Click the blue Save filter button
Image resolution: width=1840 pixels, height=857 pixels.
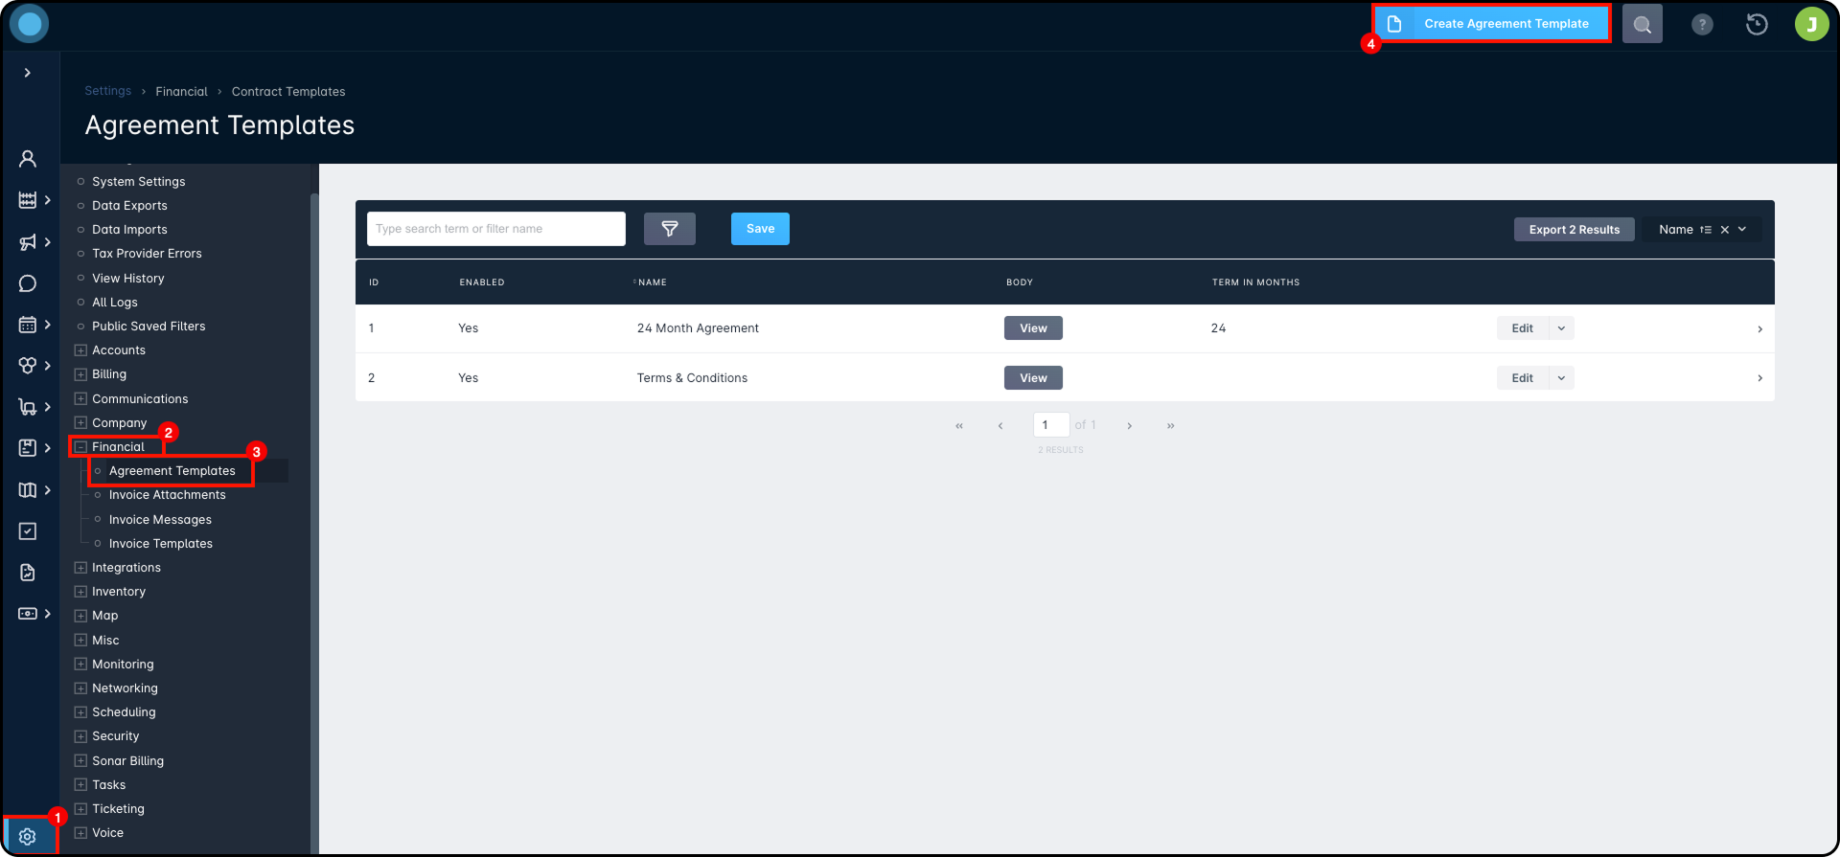760,229
